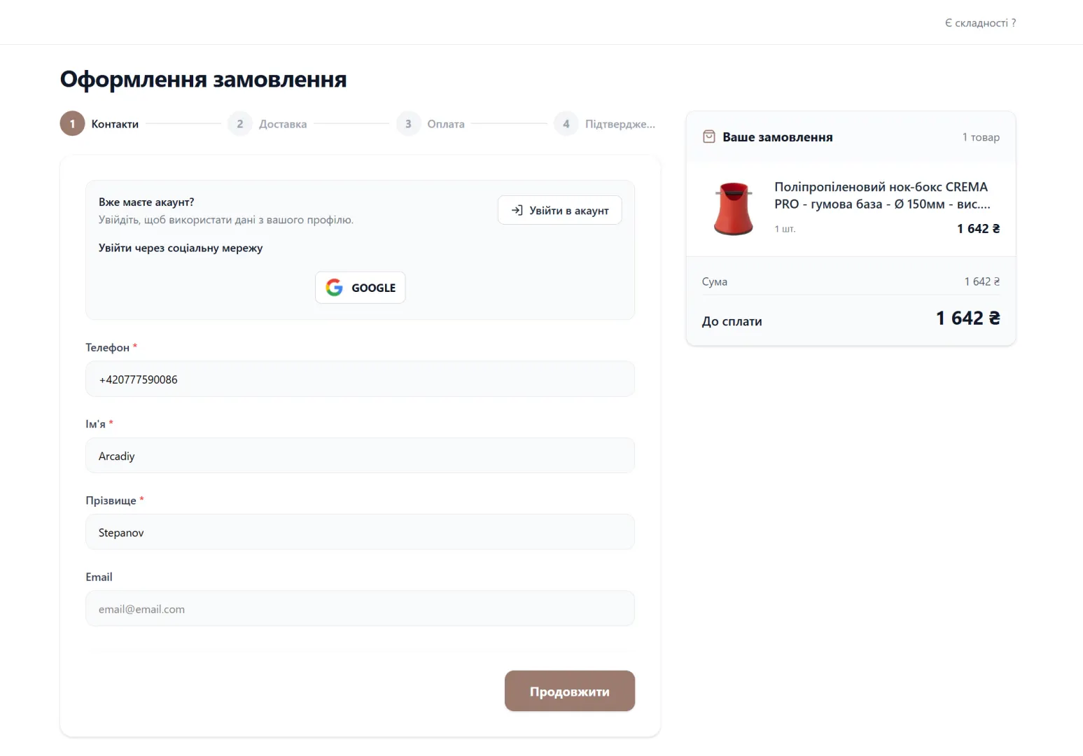The width and height of the screenshot is (1083, 756).
Task: Open the Доставка step label
Action: (x=283, y=124)
